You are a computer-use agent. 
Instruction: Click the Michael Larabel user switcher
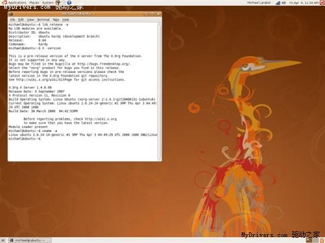259,3
